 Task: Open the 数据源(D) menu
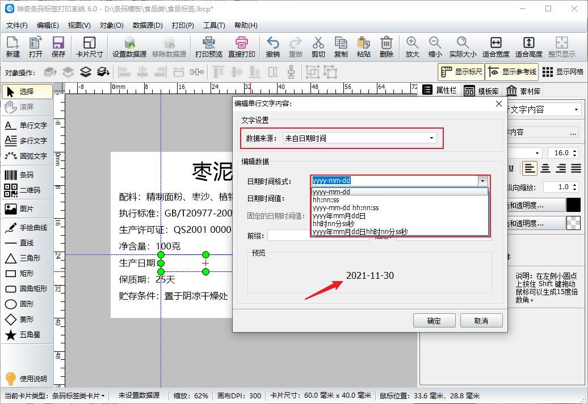click(148, 25)
